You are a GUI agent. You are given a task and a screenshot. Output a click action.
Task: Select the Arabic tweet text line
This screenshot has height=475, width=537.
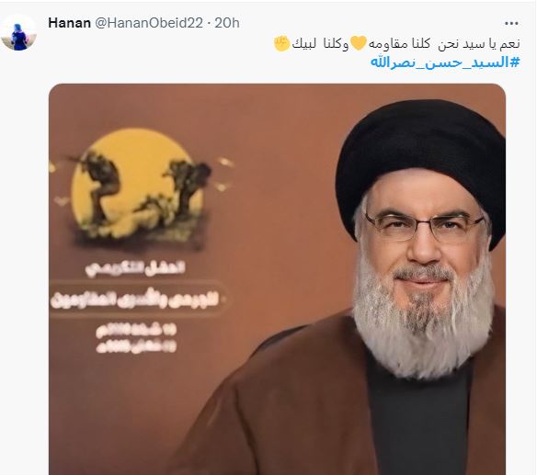coord(397,44)
